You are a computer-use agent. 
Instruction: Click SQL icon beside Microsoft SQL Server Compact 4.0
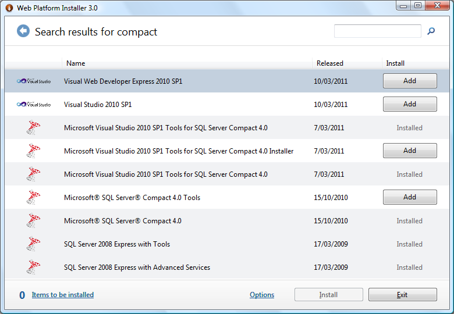(33, 220)
